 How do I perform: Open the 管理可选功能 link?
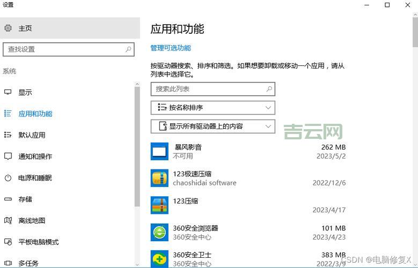click(x=171, y=48)
